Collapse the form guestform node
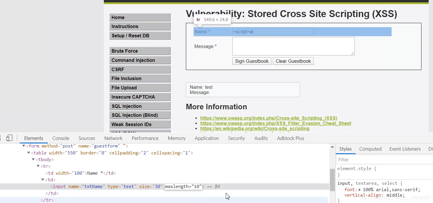The width and height of the screenshot is (433, 203). 24,146
